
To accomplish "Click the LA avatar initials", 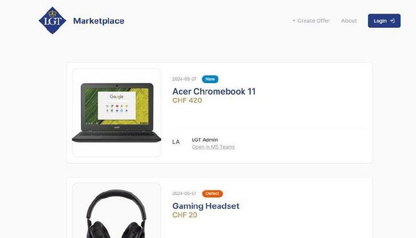I will (x=176, y=142).
